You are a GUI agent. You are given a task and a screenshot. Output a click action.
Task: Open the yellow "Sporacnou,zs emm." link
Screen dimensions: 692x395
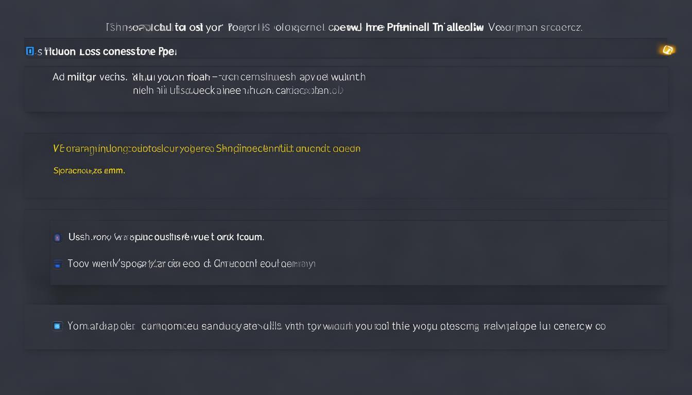(89, 170)
